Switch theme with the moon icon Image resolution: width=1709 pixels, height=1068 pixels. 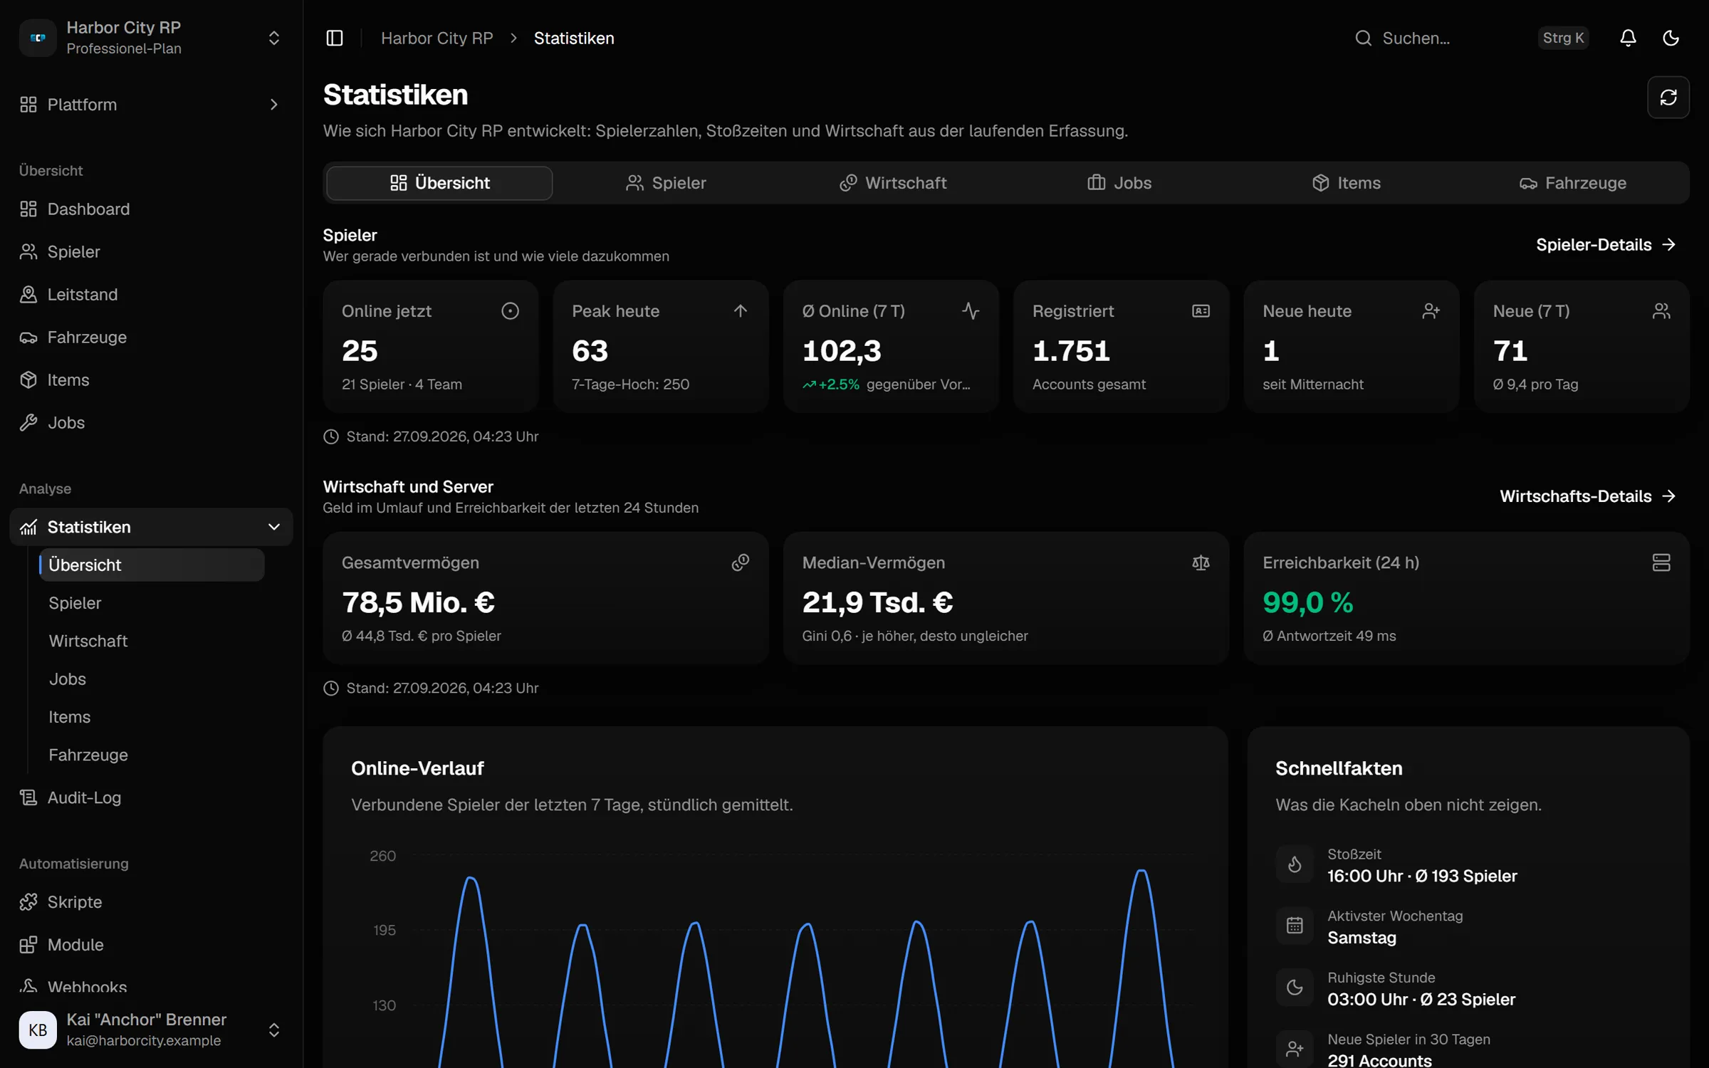(1671, 38)
